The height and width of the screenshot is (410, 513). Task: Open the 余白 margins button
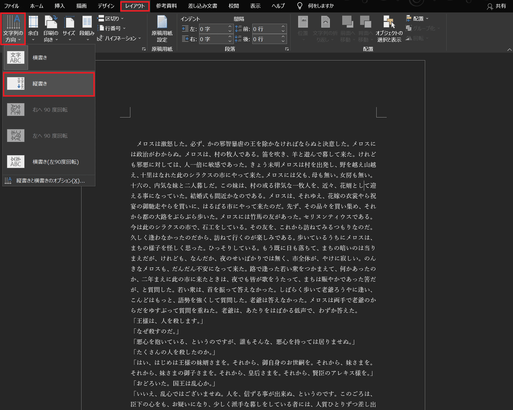(33, 29)
